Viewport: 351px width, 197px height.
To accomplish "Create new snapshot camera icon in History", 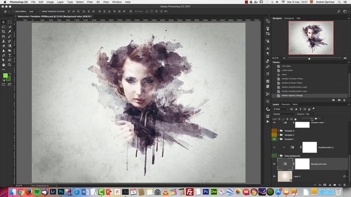I will pos(339,100).
